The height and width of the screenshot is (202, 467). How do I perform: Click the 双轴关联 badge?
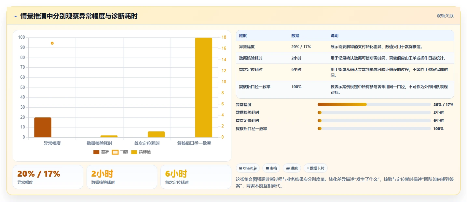click(x=445, y=16)
